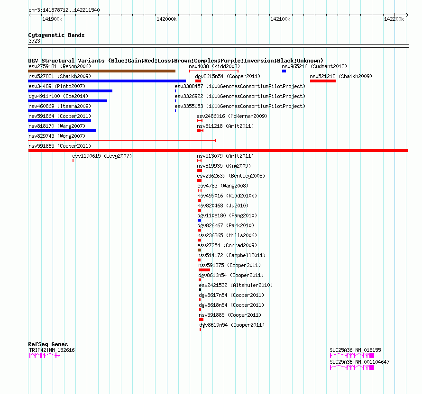Screen dimensions: 422x394
Task: Click the red nsv591875 loss bar
Action: (x=204, y=270)
